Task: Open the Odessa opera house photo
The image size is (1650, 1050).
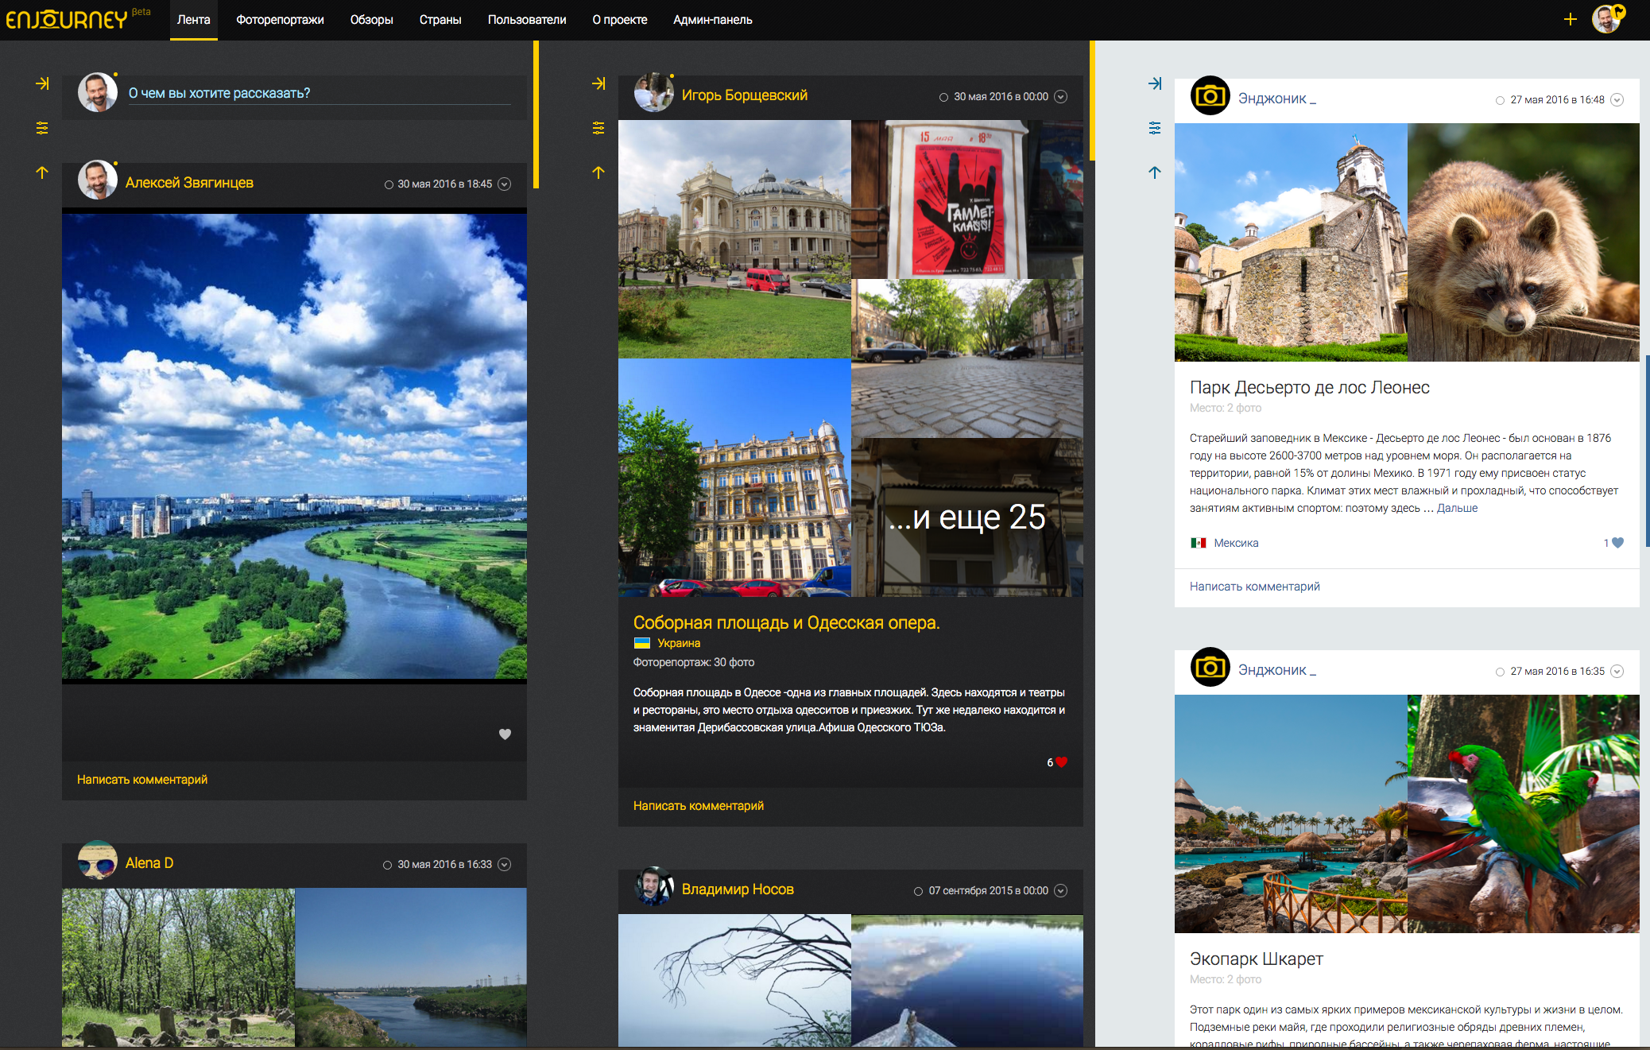Action: (x=734, y=239)
